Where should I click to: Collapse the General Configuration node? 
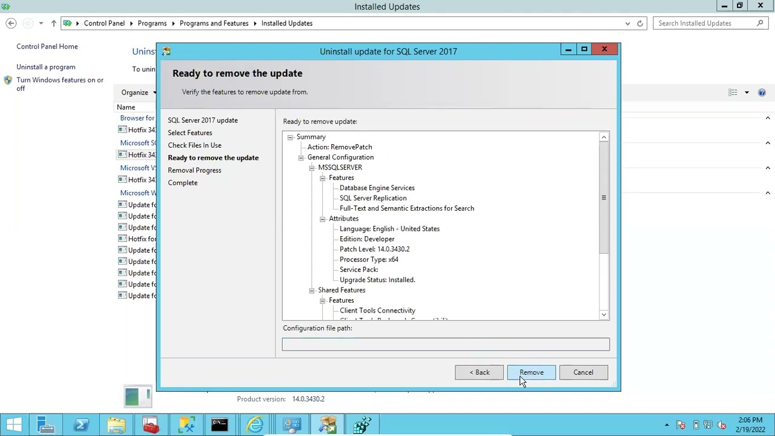(x=301, y=157)
